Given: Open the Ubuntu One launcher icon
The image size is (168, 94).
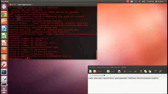Looking at the screenshot, I should click(x=4, y=57).
